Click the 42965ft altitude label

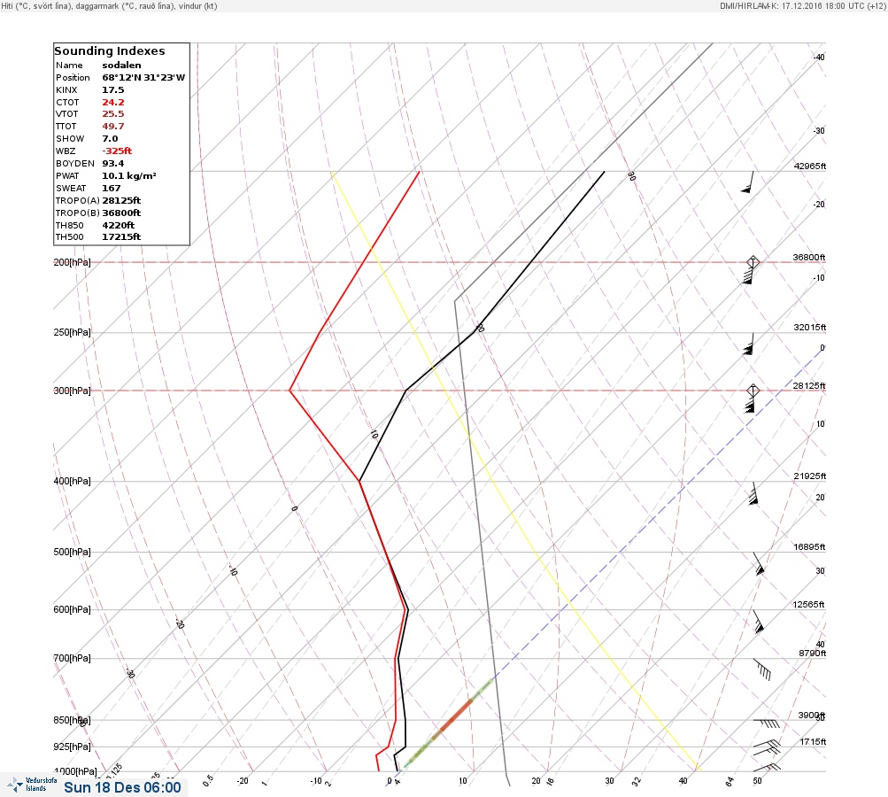810,166
